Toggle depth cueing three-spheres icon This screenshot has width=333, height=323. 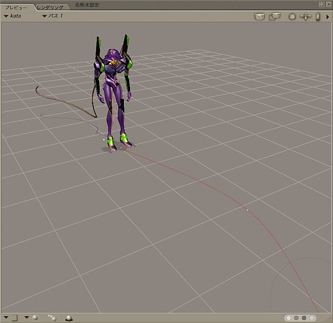pyautogui.click(x=52, y=318)
